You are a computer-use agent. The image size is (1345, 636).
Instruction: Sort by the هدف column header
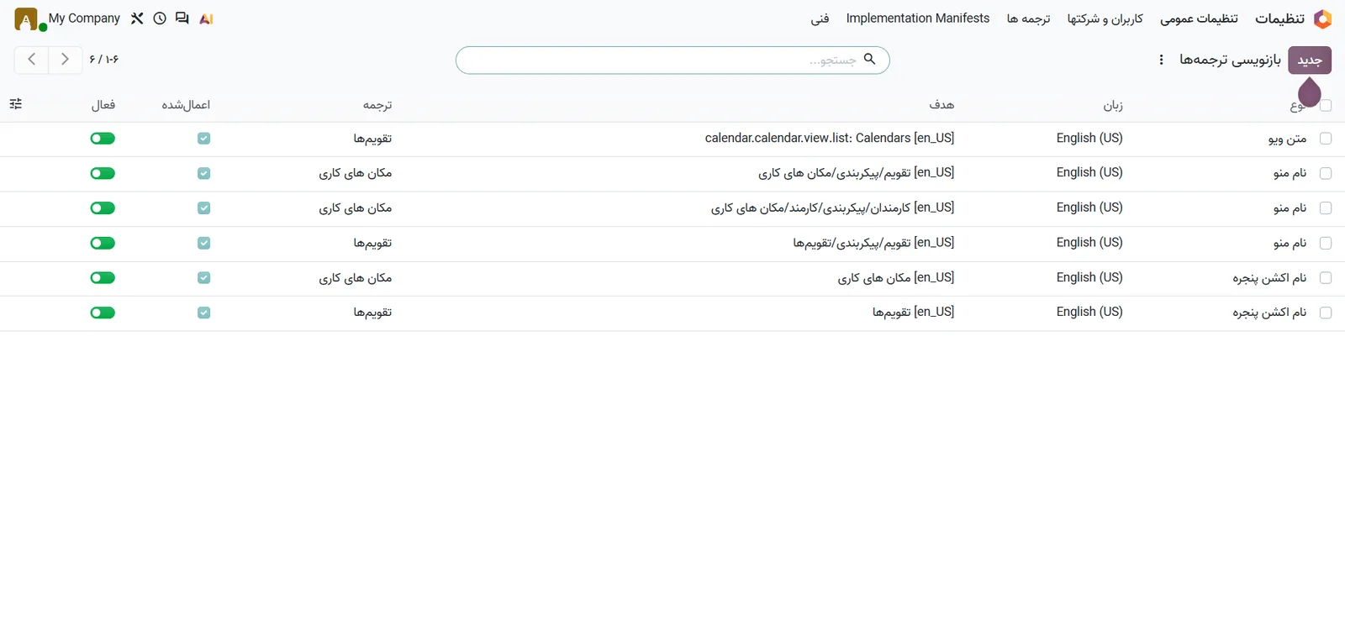point(941,105)
